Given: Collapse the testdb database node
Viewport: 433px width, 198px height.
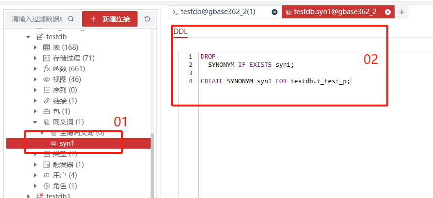Looking at the screenshot, I should point(28,37).
